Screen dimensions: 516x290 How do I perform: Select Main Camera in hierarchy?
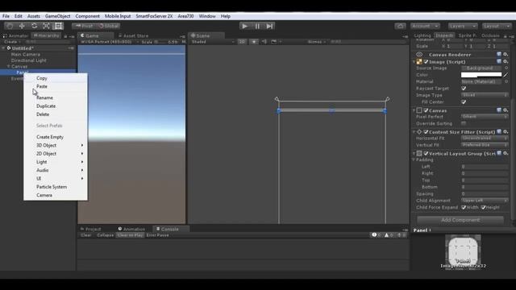tap(26, 54)
